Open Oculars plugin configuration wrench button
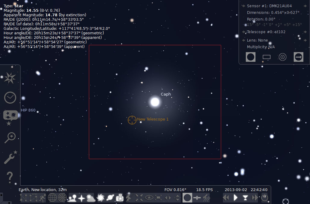The height and width of the screenshot is (204, 310). click(298, 57)
